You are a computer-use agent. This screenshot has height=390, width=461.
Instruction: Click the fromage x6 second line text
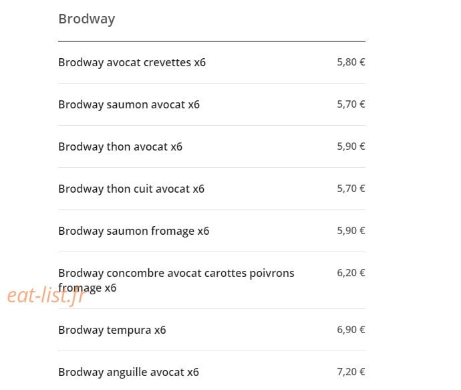pos(88,288)
